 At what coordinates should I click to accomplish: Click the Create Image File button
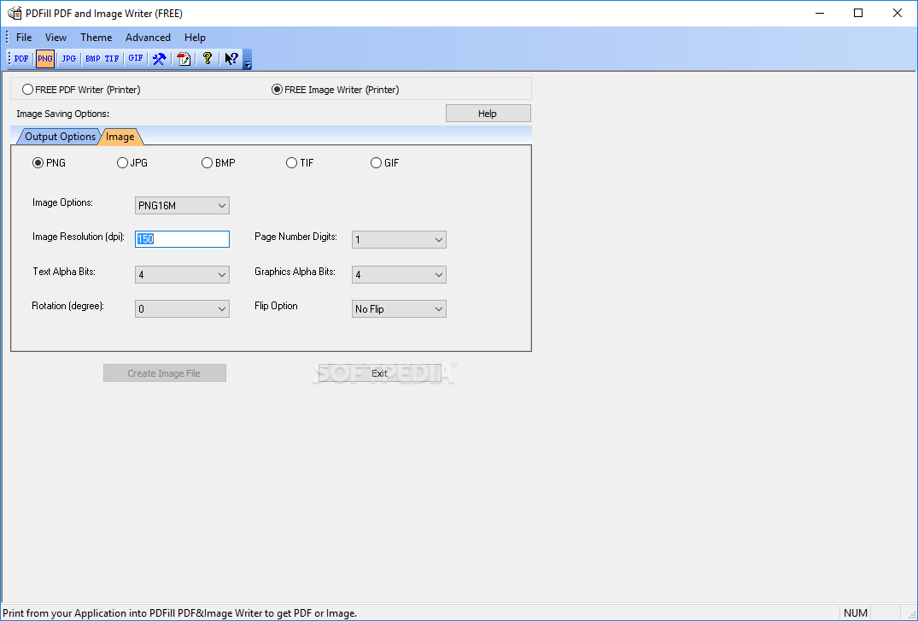pos(165,373)
